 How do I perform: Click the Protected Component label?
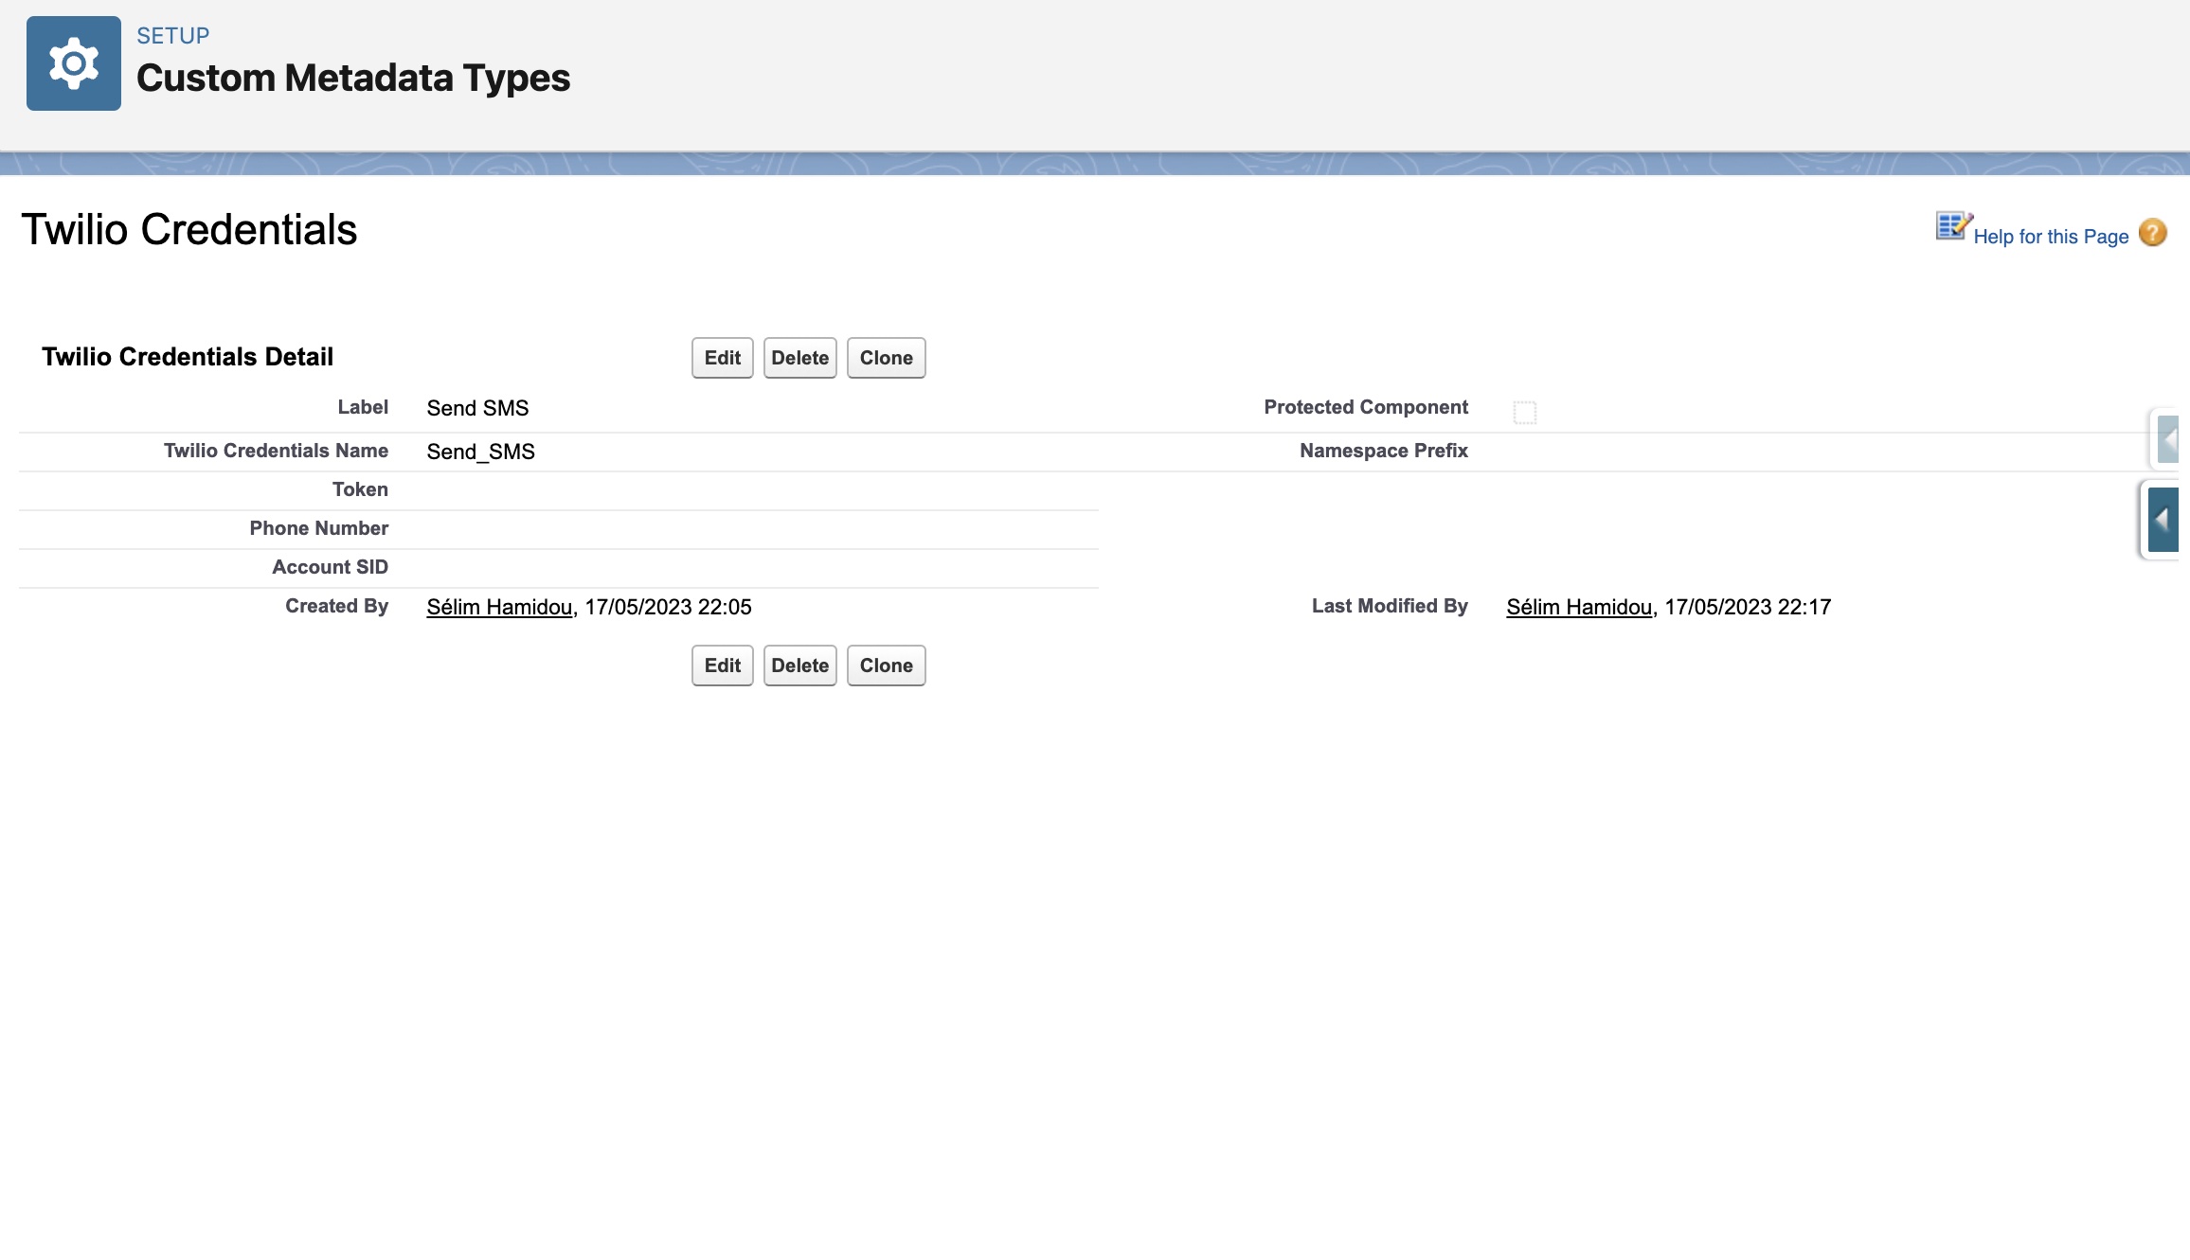(x=1366, y=407)
